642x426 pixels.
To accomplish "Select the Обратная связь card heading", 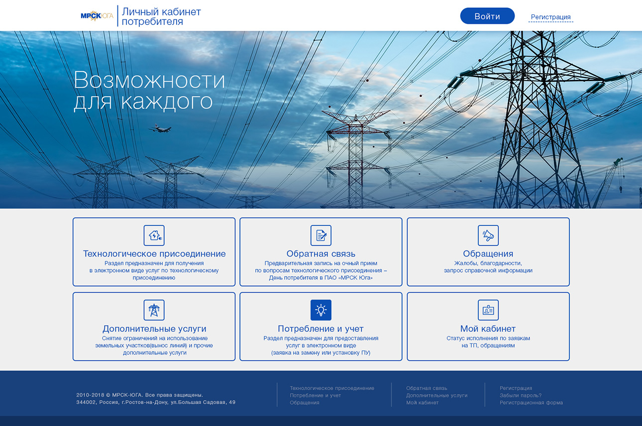I will tap(321, 254).
